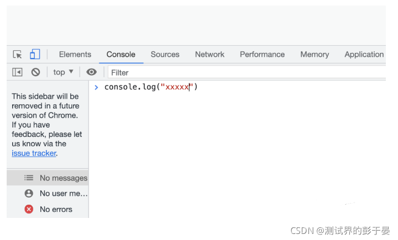The image size is (398, 240).
Task: Select the Console tab
Action: click(121, 54)
